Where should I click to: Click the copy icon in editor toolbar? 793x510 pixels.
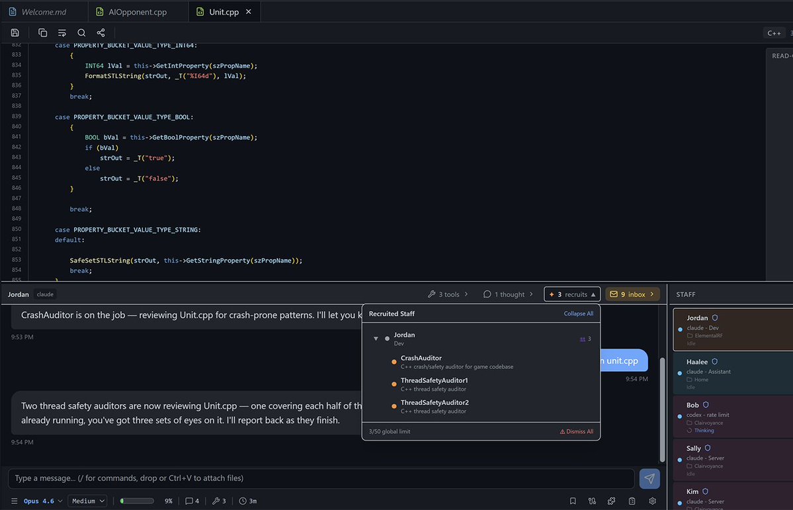pos(43,33)
